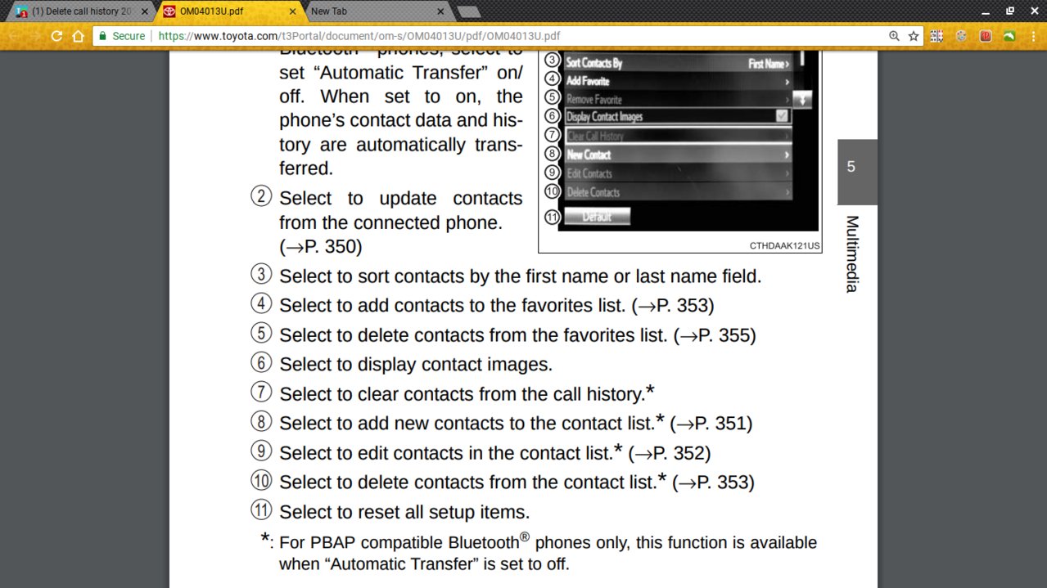Click 'Select to display contact images.' text

pyautogui.click(x=416, y=365)
